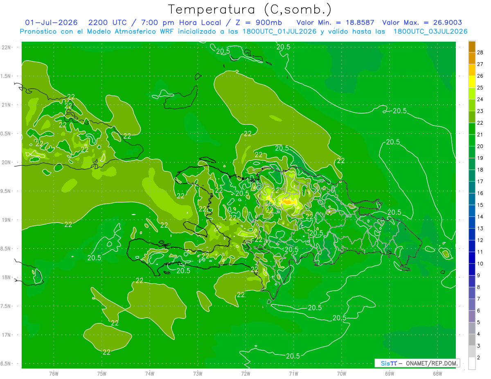Click the 'SisTT – ONAMET/REP.DOM.' credit box
This screenshot has width=491, height=379.
[x=417, y=363]
